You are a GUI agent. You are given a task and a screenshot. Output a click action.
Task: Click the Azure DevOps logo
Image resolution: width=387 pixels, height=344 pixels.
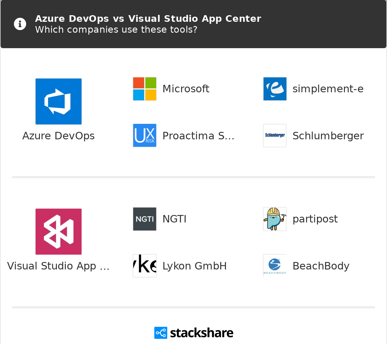[59, 101]
